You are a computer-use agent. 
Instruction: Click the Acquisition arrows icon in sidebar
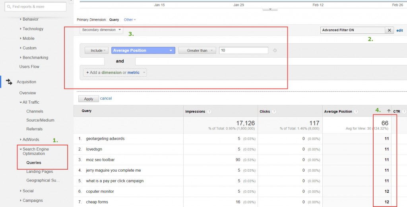click(x=9, y=82)
